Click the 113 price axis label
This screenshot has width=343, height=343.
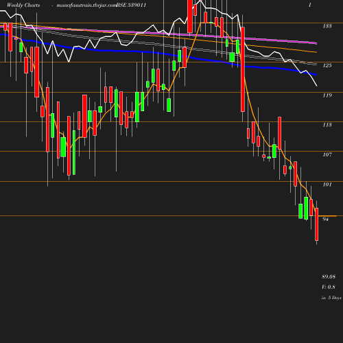point(327,125)
